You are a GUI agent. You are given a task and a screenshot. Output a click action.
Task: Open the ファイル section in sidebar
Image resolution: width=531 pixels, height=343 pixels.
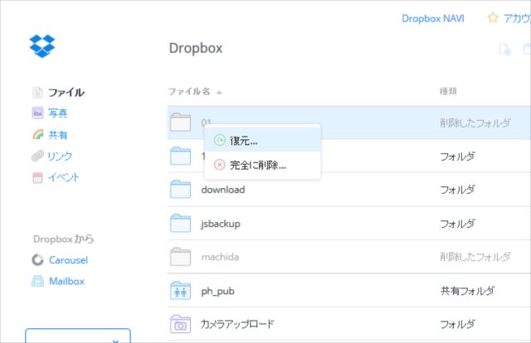click(66, 92)
